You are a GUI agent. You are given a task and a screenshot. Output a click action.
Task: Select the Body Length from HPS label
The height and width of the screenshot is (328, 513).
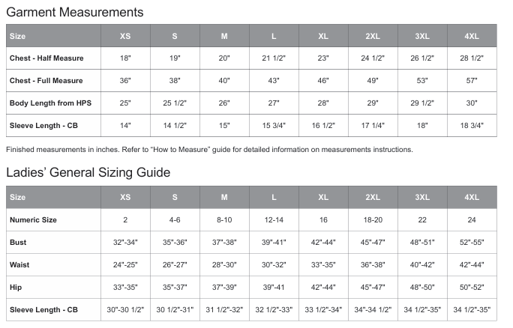(50, 103)
